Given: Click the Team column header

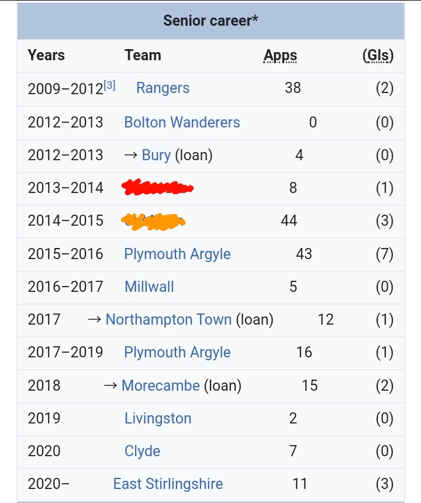Looking at the screenshot, I should pos(143,55).
